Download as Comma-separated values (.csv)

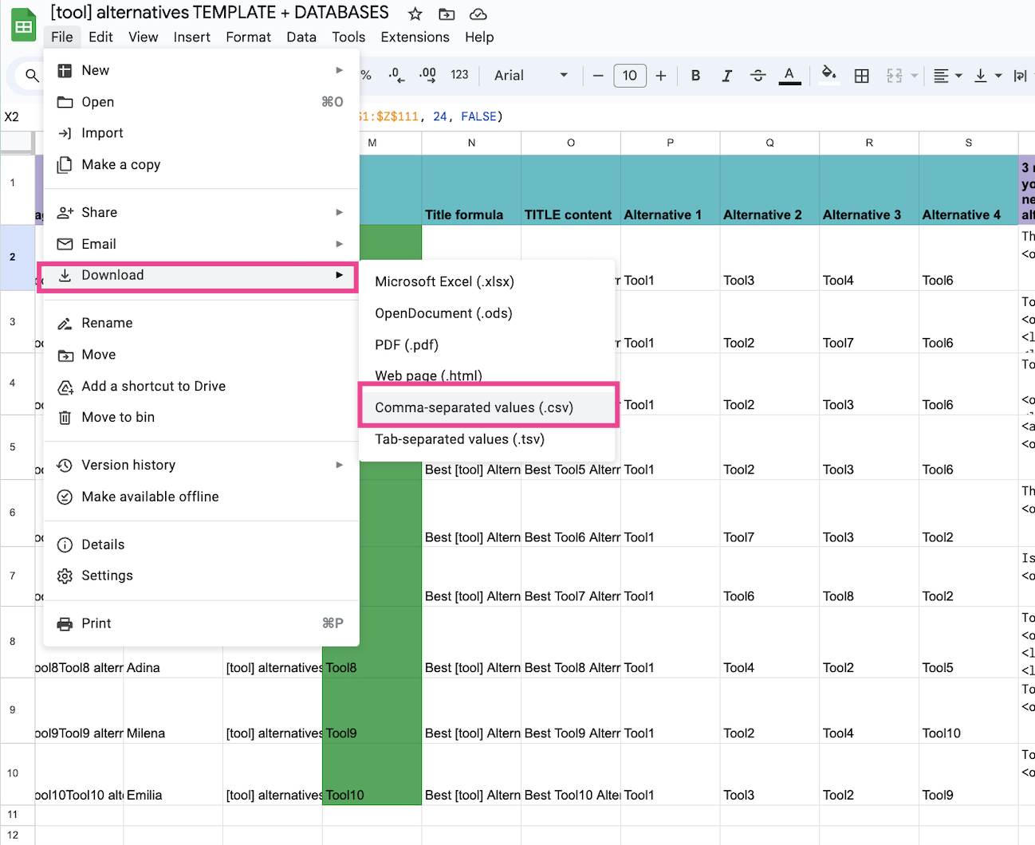(x=487, y=407)
